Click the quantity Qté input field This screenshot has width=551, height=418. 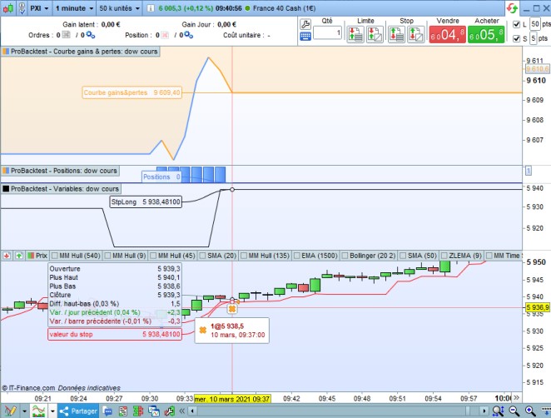point(327,33)
